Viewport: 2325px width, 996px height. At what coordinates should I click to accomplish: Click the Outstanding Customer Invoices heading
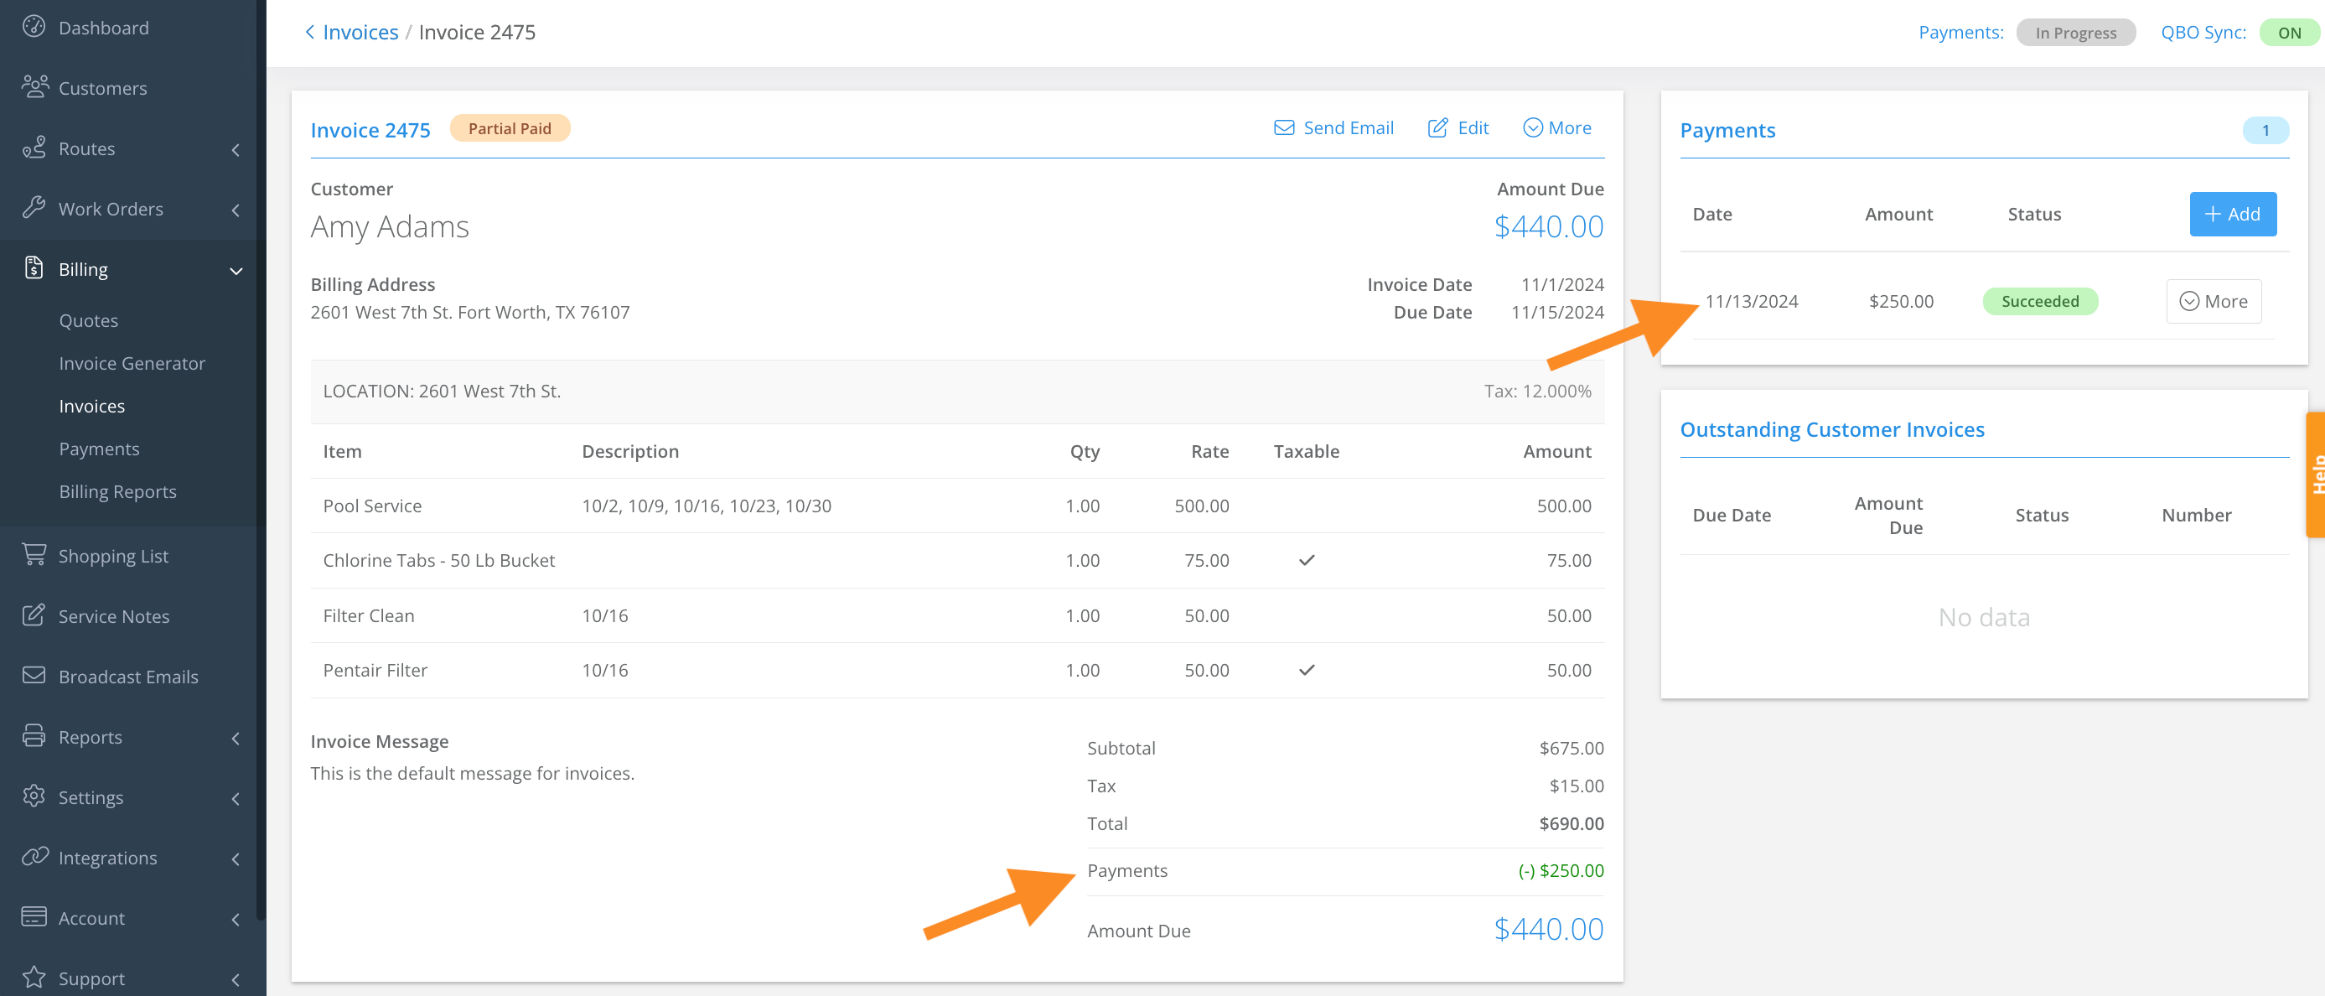pos(1831,430)
